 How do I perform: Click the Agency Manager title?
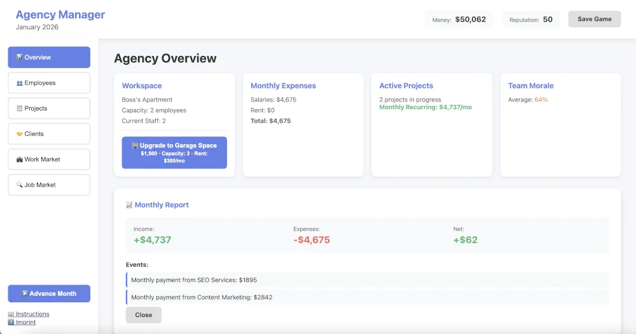(60, 15)
